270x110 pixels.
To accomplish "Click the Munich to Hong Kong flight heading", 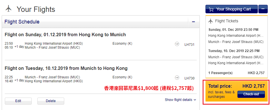I will 66,68.
